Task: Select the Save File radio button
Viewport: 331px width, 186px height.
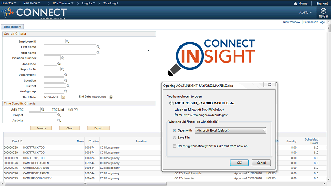Action: coord(174,138)
